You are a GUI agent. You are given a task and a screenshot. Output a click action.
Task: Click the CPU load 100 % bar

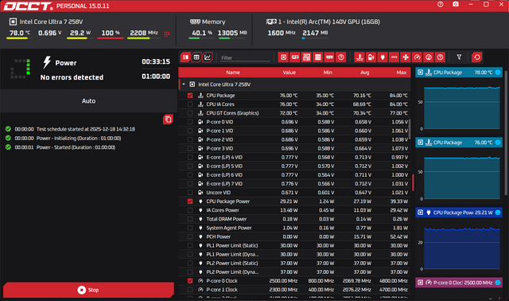click(x=111, y=38)
